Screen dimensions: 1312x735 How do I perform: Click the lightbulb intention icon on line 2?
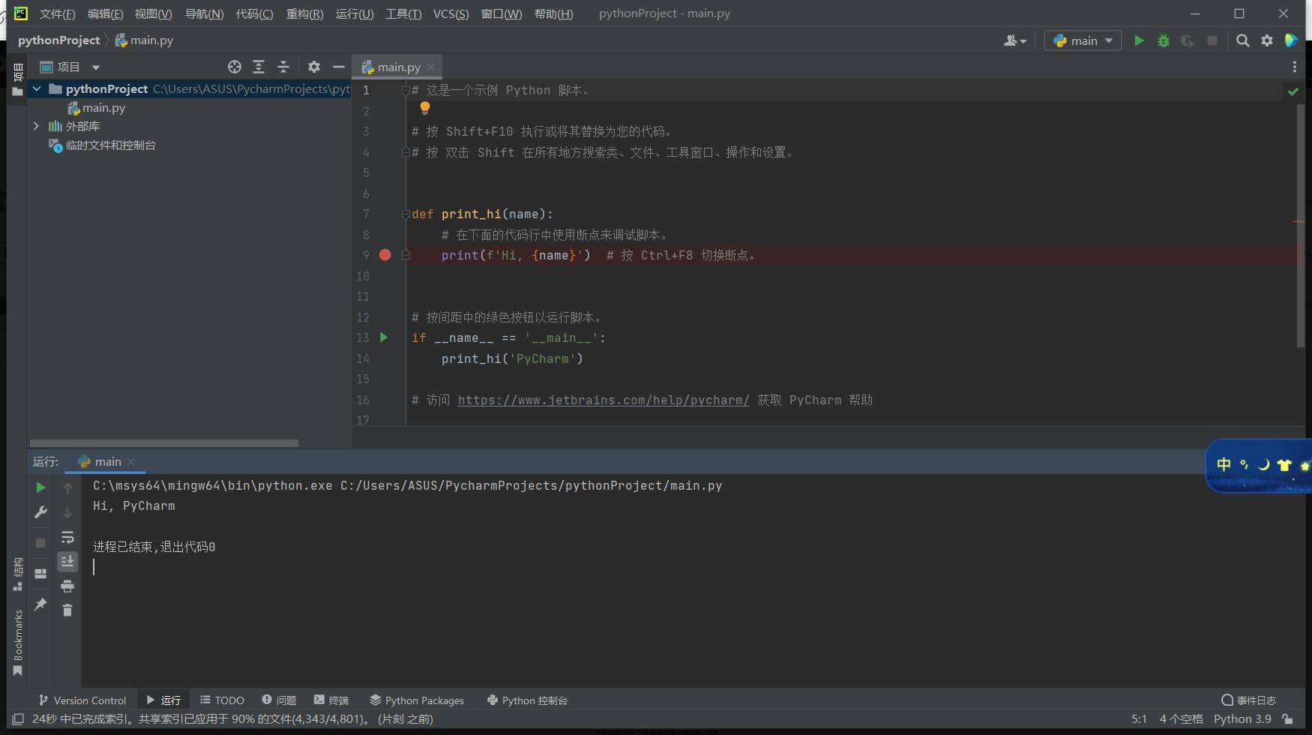pyautogui.click(x=425, y=108)
